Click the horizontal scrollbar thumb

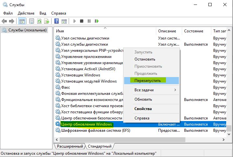pos(122,140)
